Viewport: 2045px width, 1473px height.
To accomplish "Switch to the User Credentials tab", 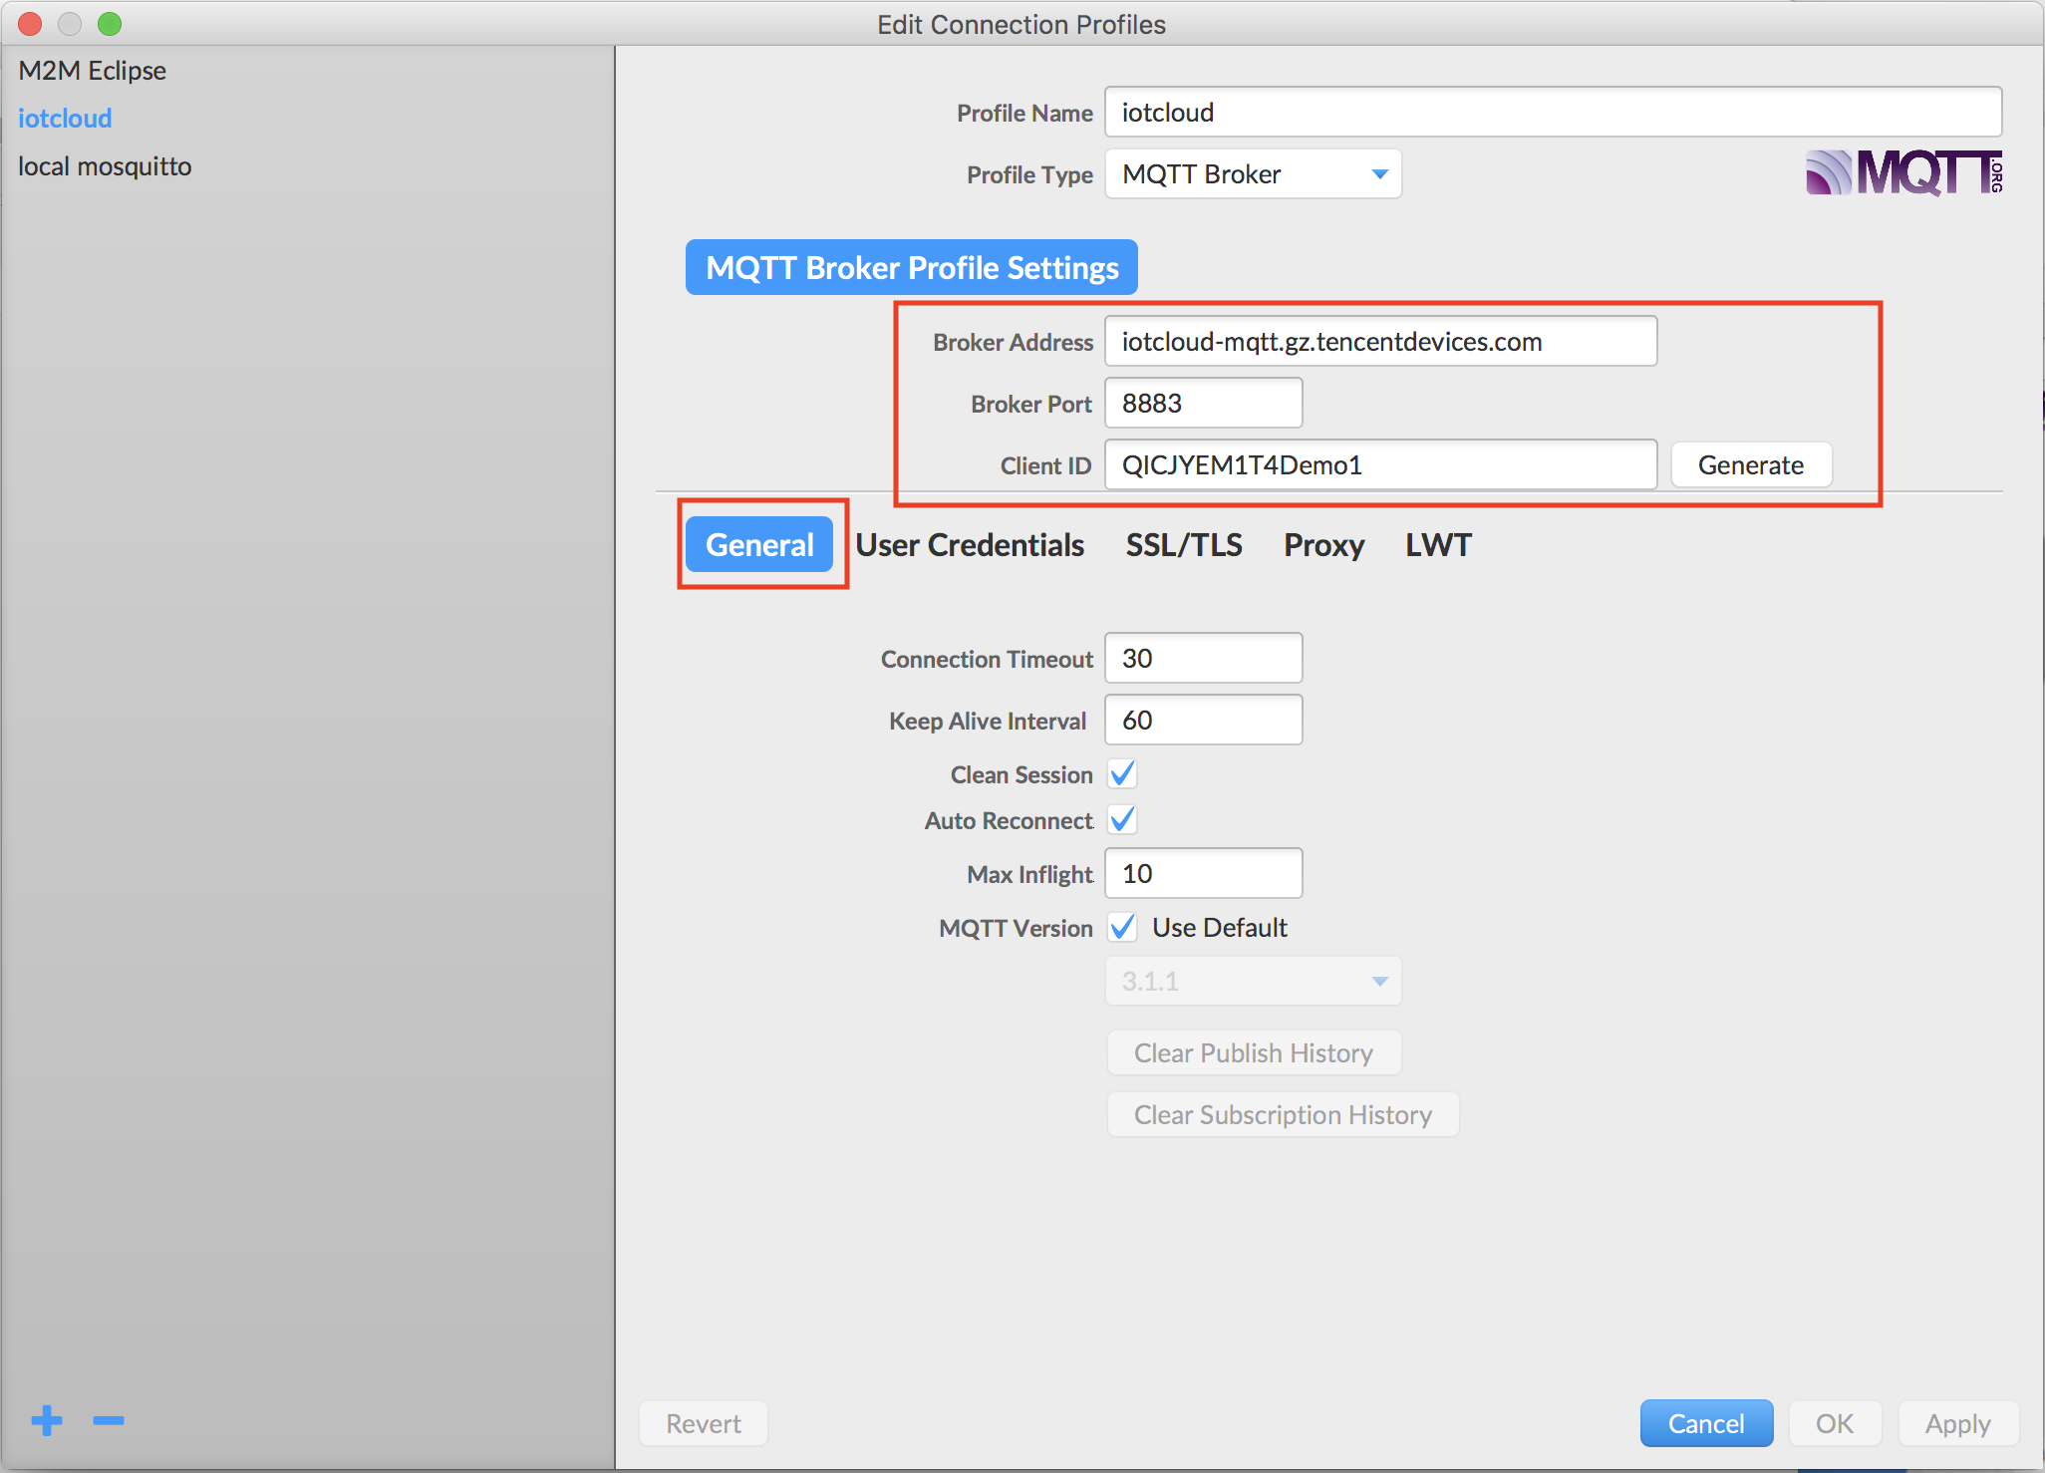I will (970, 544).
